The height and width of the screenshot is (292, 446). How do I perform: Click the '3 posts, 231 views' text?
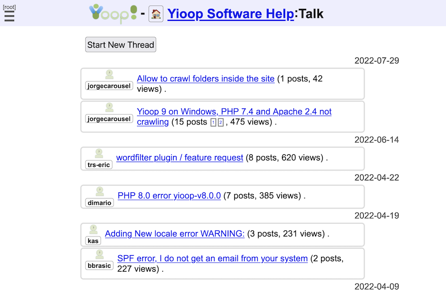(x=286, y=234)
